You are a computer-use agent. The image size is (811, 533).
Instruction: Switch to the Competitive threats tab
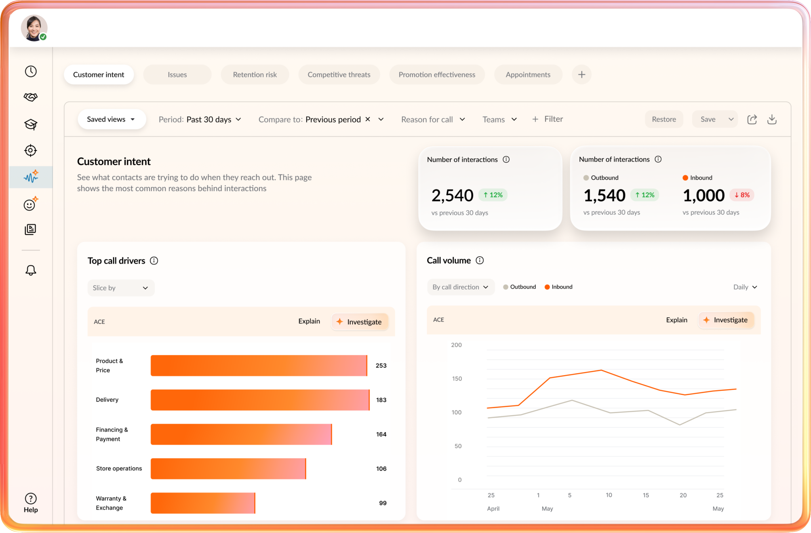pyautogui.click(x=339, y=74)
